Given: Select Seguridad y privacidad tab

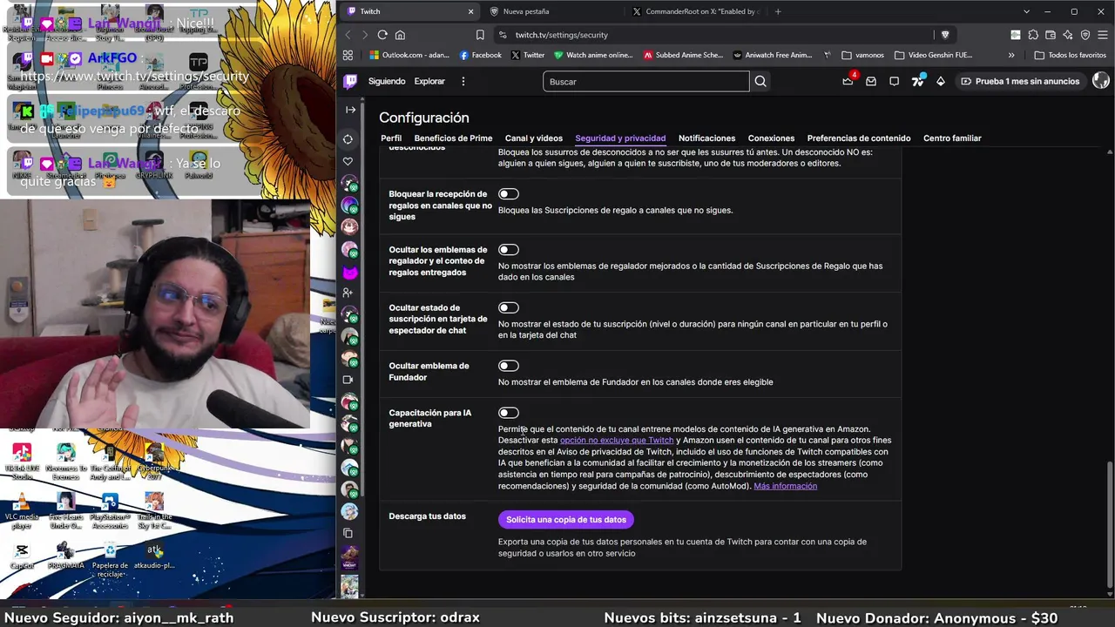Looking at the screenshot, I should click(x=620, y=138).
